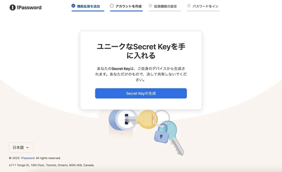Image resolution: width=282 pixels, height=172 pixels.
Task: Click the Secret Keyの生成 button
Action: (141, 93)
